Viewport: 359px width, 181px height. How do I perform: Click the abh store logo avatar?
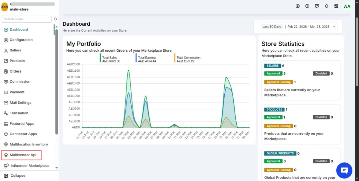point(4,7)
